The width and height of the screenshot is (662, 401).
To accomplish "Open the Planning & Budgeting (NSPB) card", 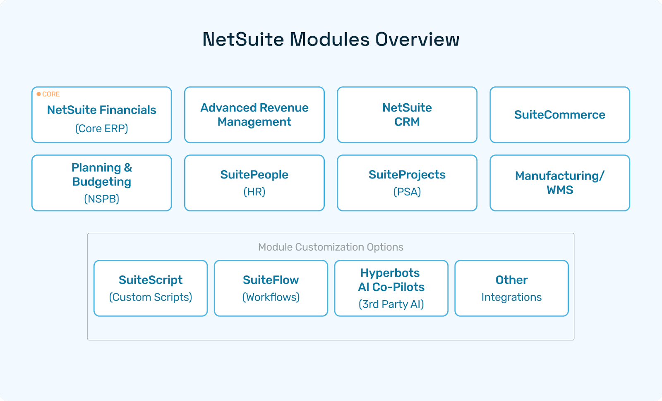I will (102, 183).
